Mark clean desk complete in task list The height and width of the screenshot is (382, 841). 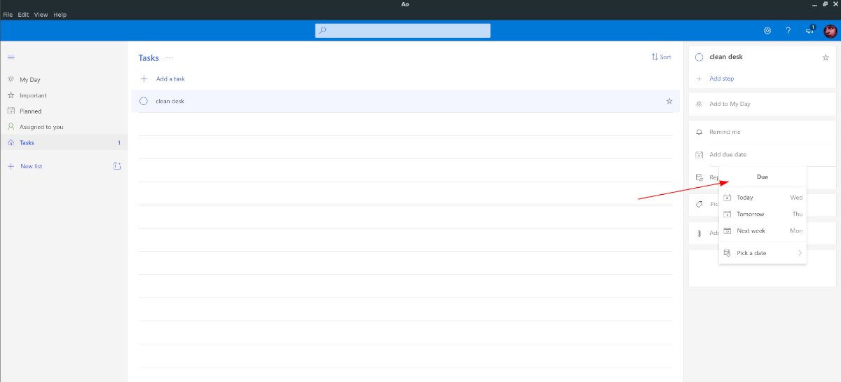coord(144,101)
